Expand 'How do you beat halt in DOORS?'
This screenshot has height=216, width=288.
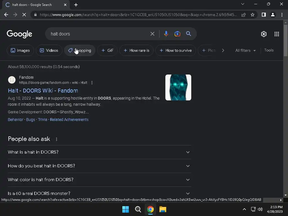(100, 166)
